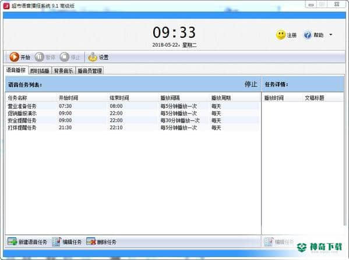Viewport: 349px width, 260px height.
Task: Click the smiley 注册 register icon
Action: pos(281,35)
